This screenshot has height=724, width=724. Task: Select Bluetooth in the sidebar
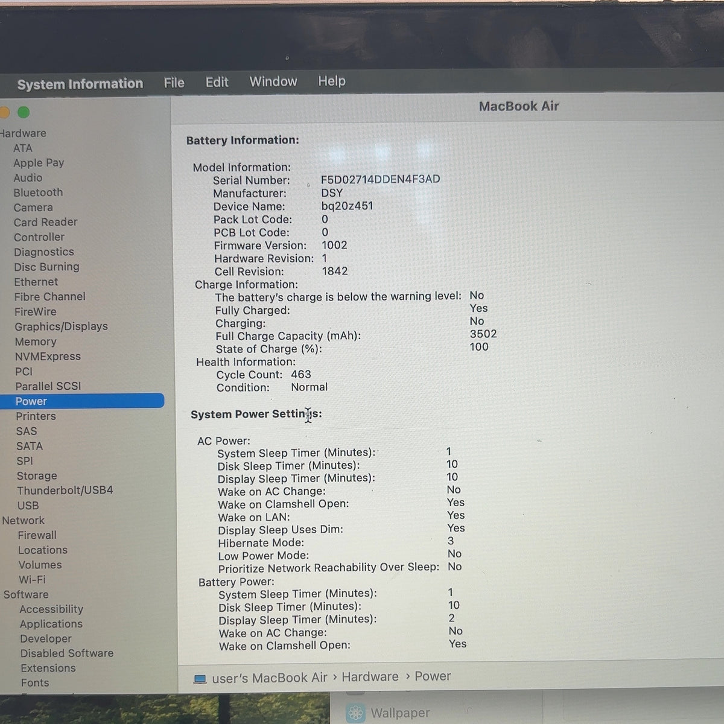(38, 192)
